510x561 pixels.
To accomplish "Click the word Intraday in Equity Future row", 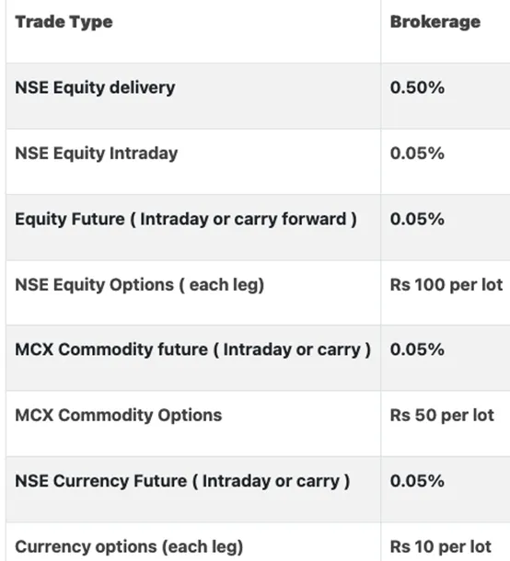I will click(x=174, y=219).
